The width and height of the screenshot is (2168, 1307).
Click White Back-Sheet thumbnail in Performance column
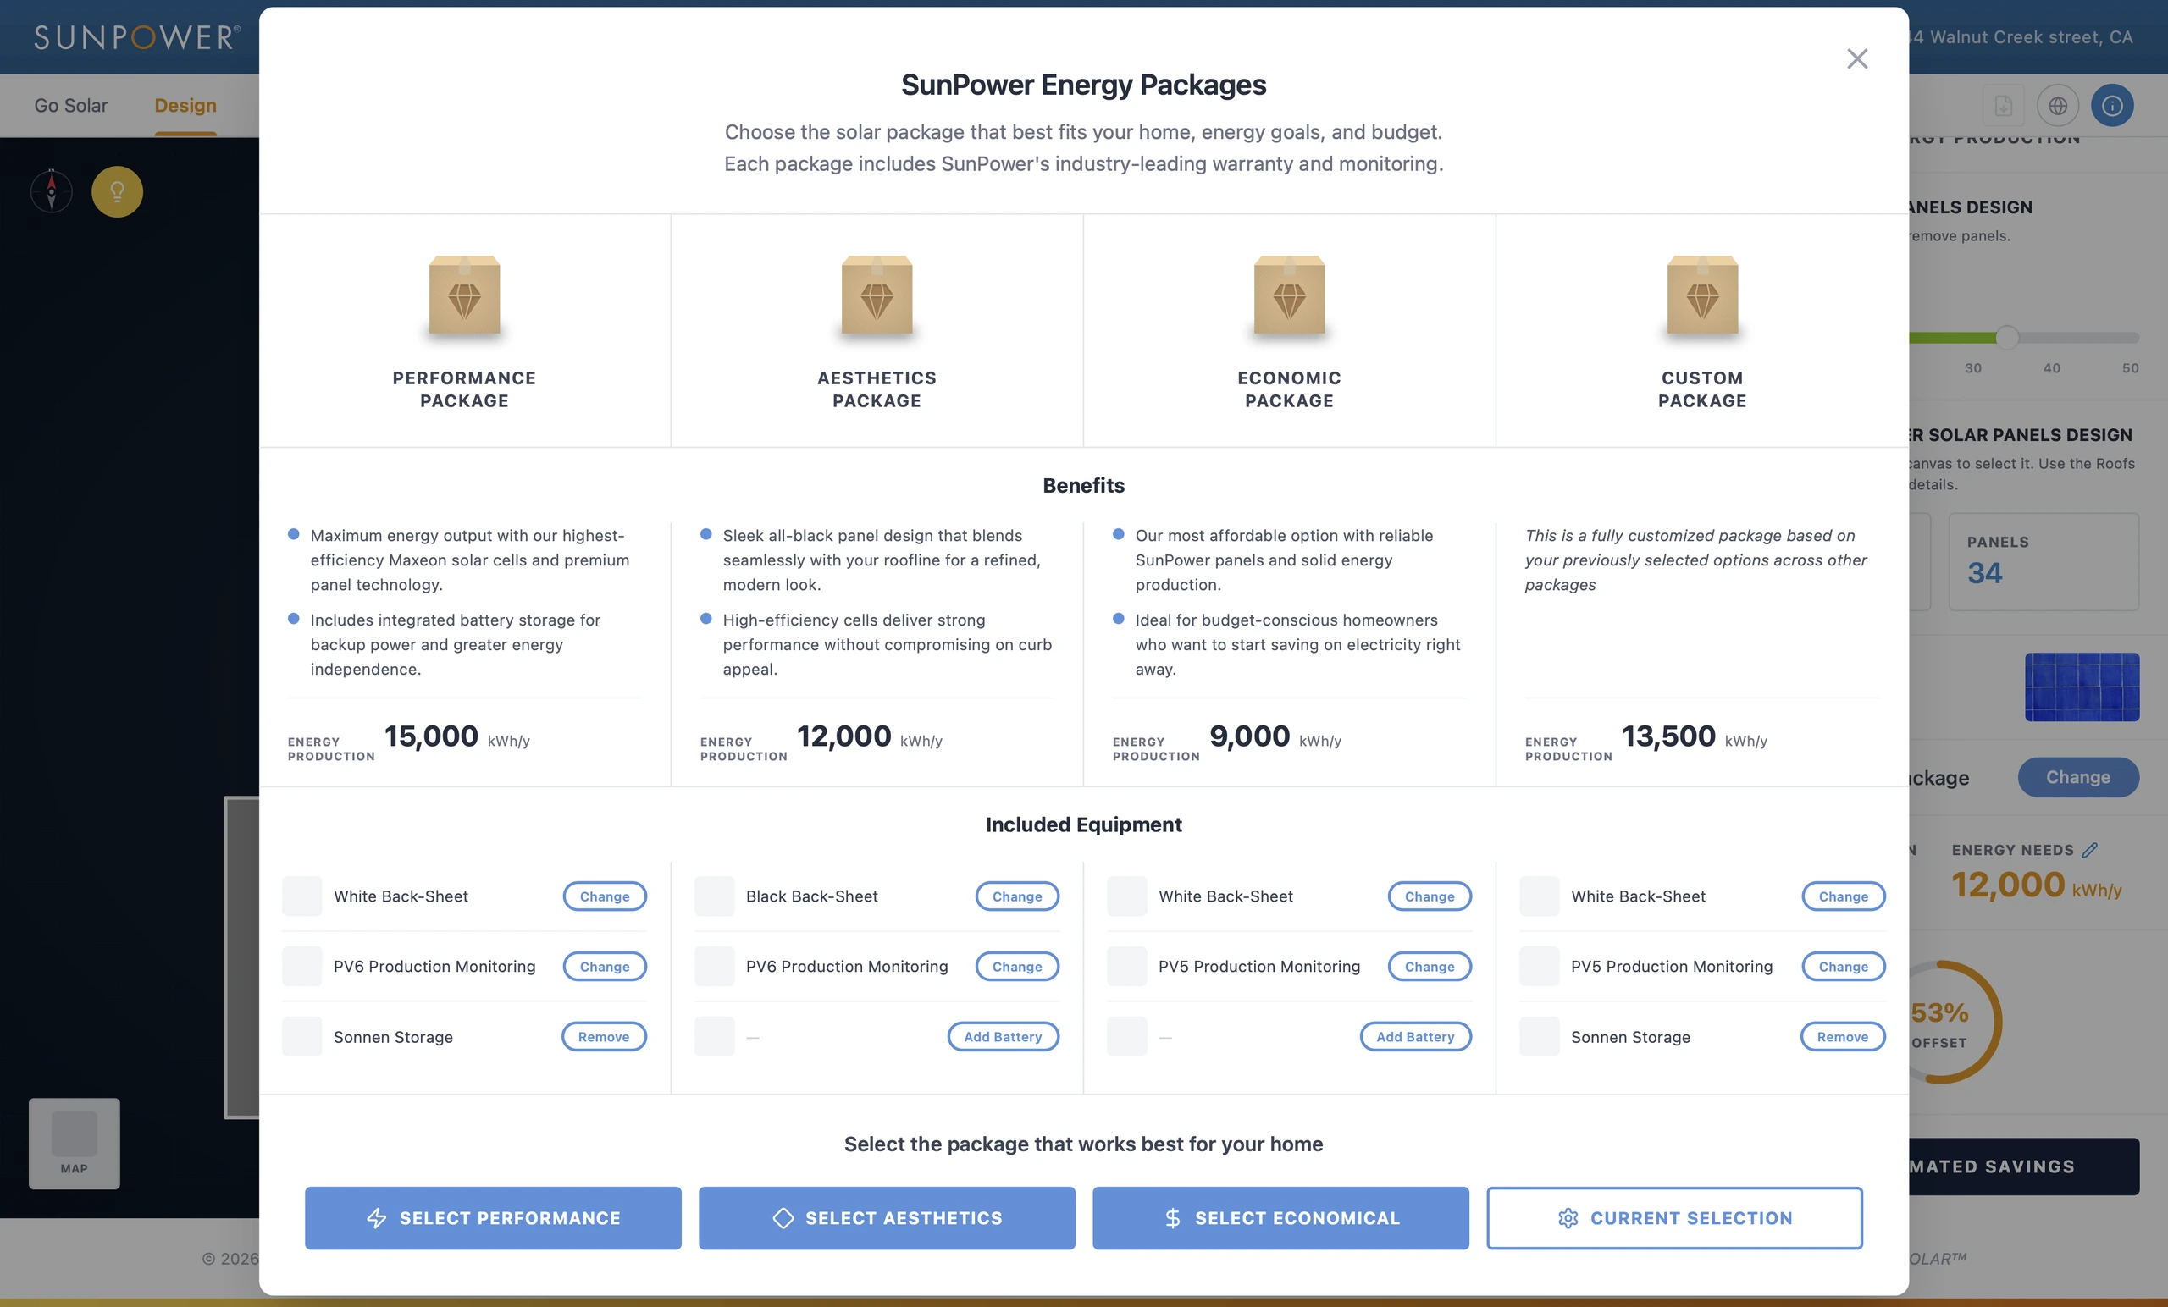click(301, 896)
